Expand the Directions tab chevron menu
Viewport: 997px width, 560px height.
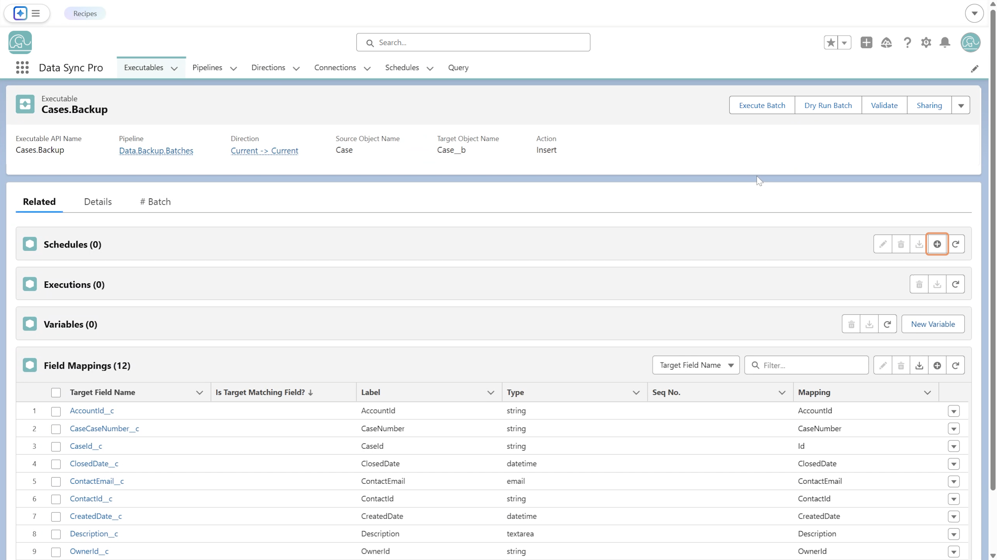click(x=296, y=68)
